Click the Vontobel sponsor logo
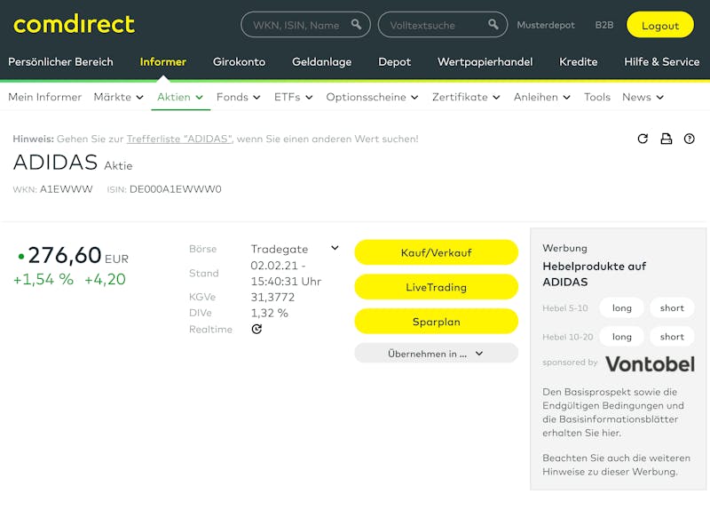The height and width of the screenshot is (510, 710). point(650,364)
